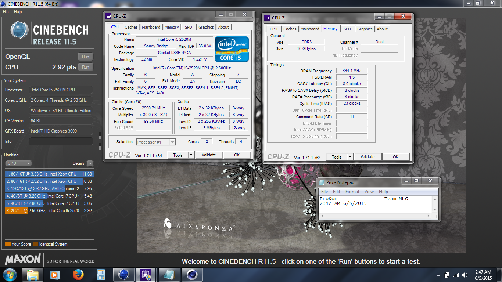Open Cinebench File menu
502x282 pixels.
pos(6,12)
